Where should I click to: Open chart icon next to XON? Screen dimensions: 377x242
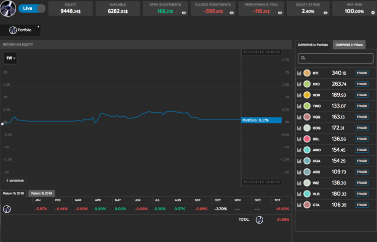click(x=299, y=95)
